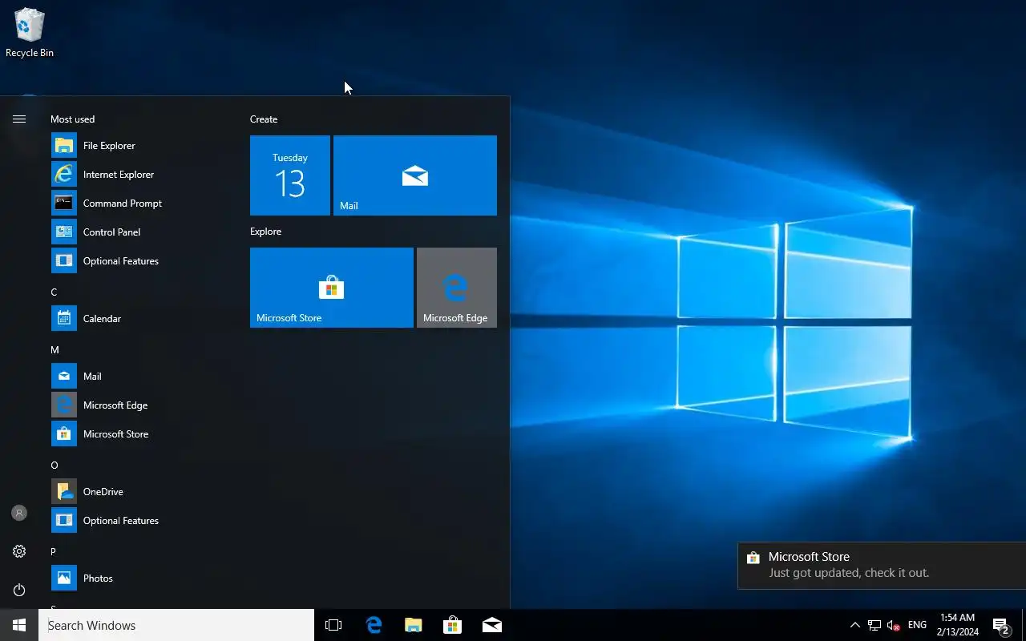
Task: Open the user account icon in Start
Action: tap(19, 513)
